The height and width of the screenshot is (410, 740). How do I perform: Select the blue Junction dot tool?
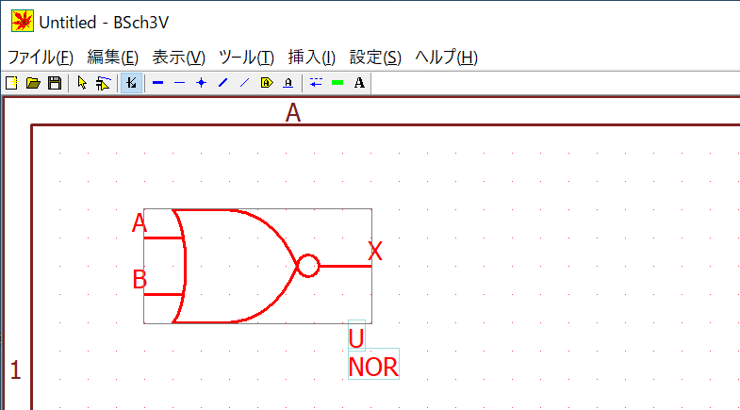(202, 83)
